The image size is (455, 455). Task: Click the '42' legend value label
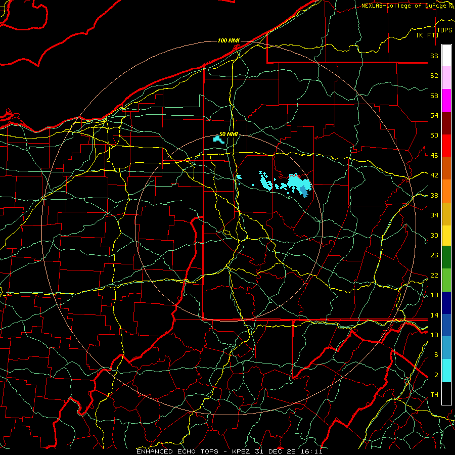point(434,175)
